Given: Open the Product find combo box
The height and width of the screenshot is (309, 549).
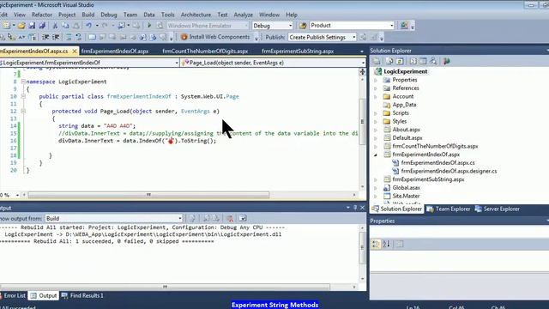Looking at the screenshot, I should (392, 26).
